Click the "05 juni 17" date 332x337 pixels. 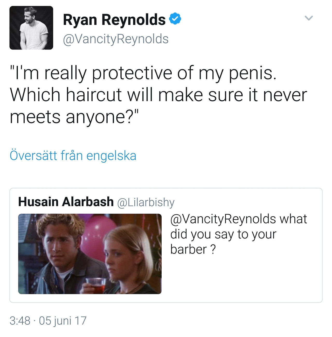[x=63, y=321]
